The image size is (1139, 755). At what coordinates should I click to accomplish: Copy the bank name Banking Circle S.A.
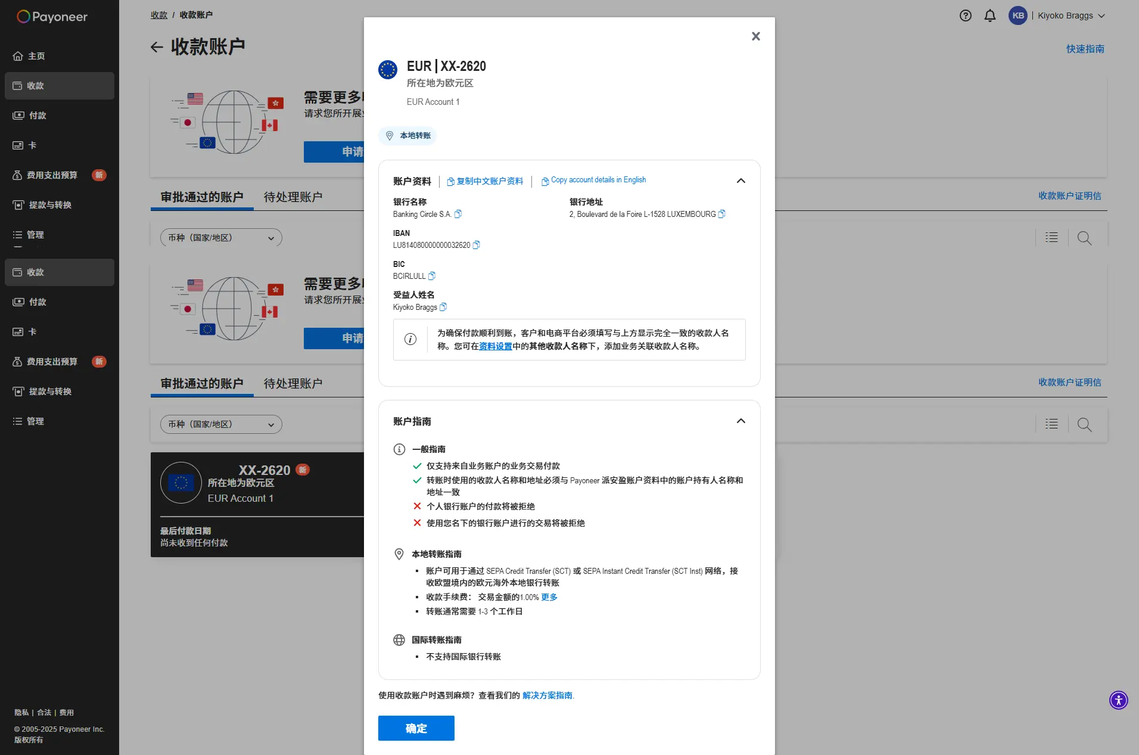(458, 214)
